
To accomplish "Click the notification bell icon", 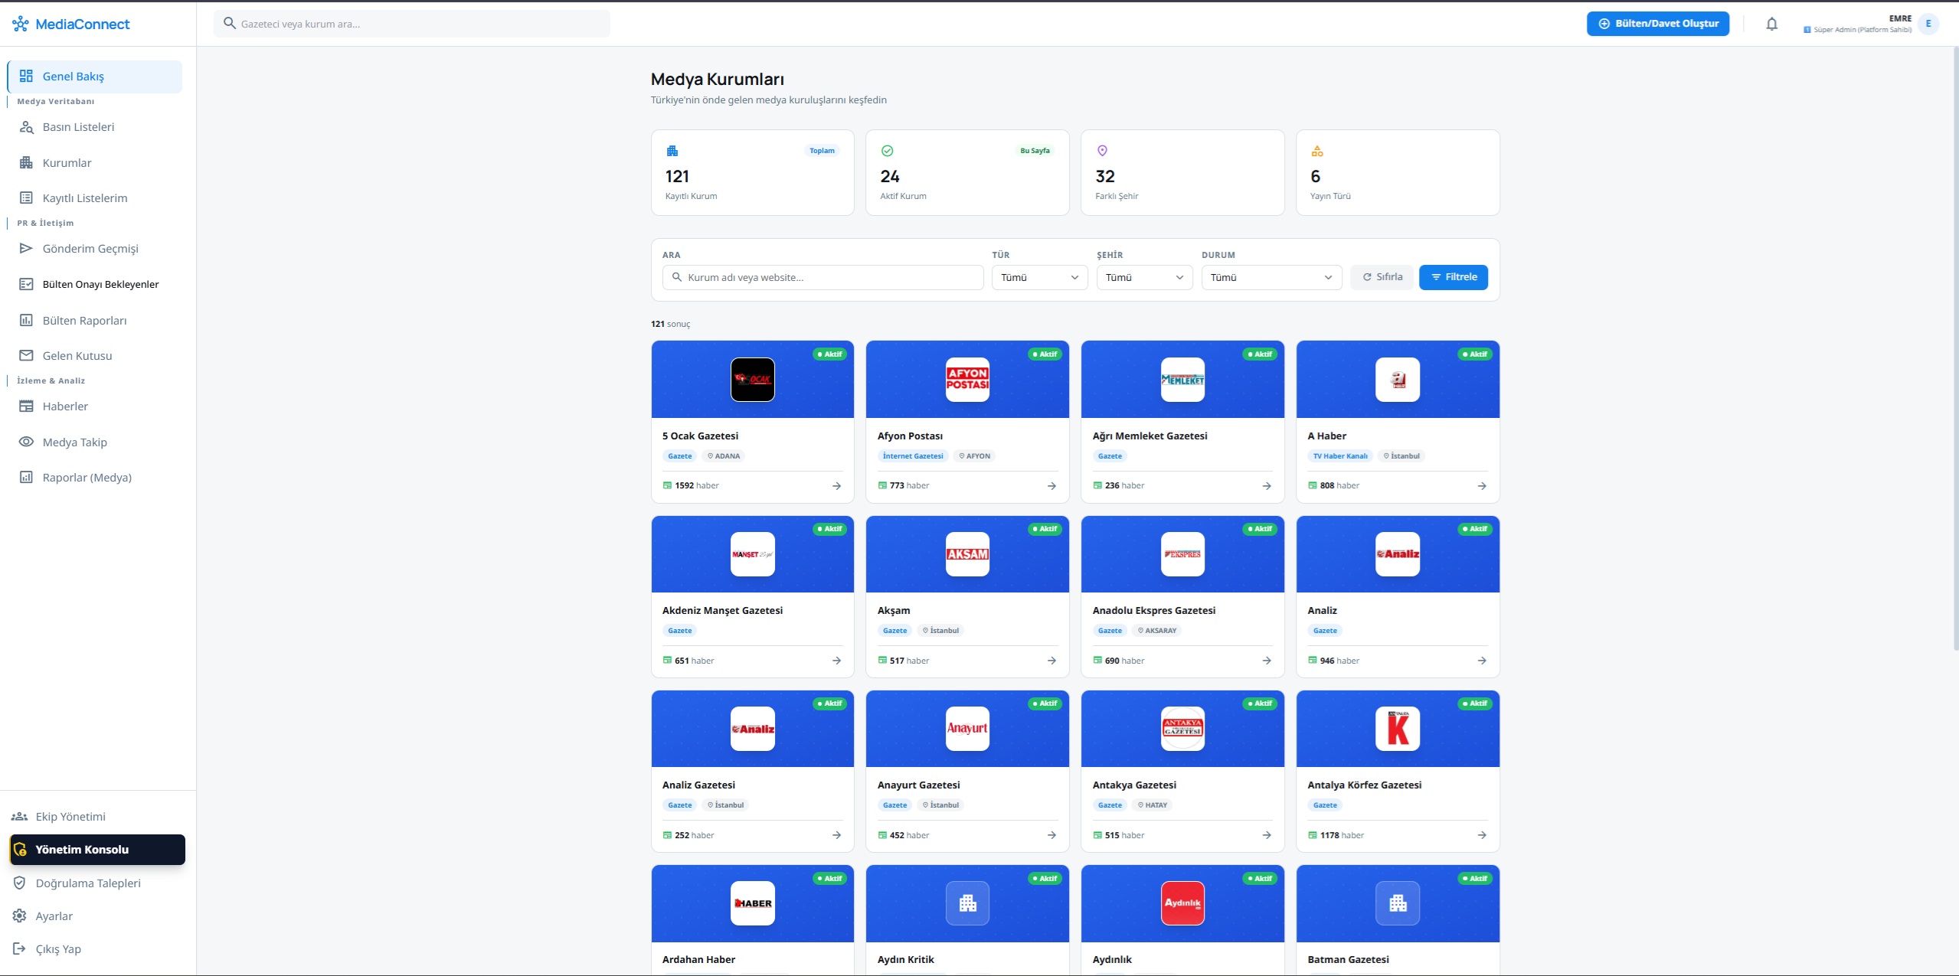I will coord(1771,24).
